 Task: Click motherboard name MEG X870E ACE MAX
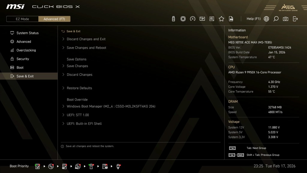[x=250, y=42]
